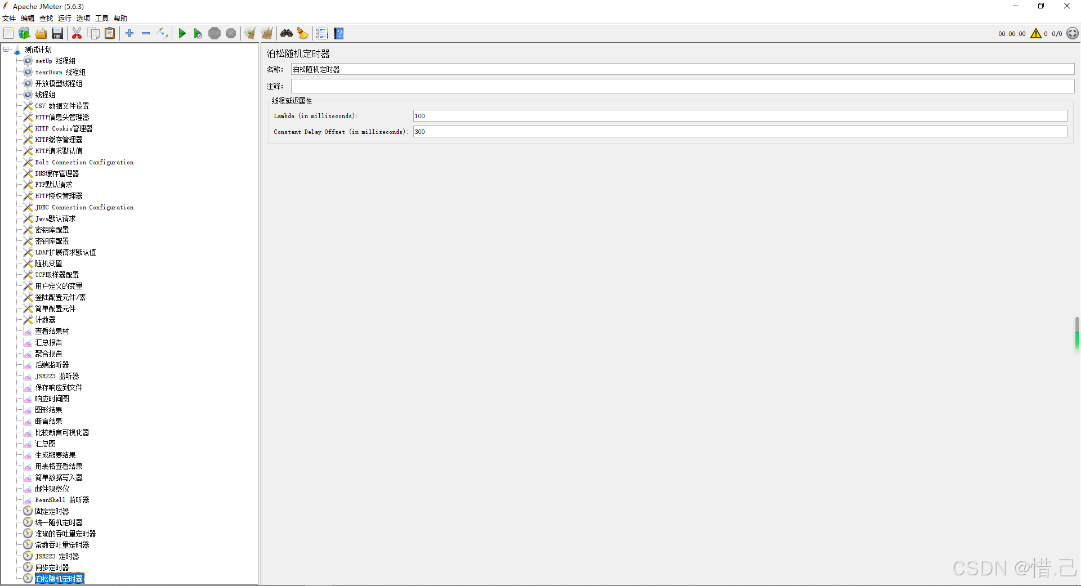Select the setUp 线程组 node
The image size is (1081, 586).
point(55,61)
